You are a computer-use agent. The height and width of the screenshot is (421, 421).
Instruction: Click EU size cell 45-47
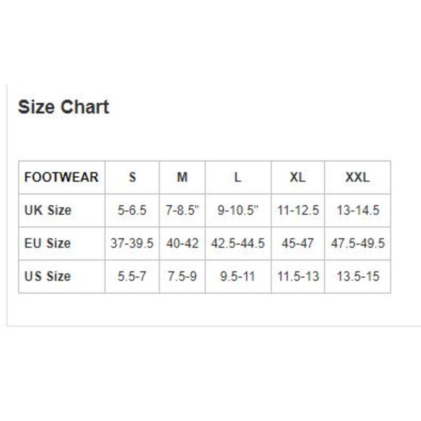pyautogui.click(x=298, y=244)
